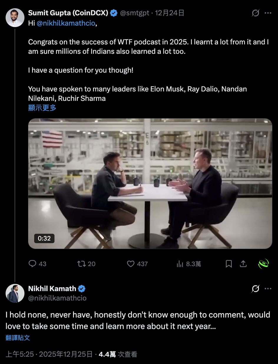Viewport: 278px width, 364px height.
Task: Open Grok icon on Sumit Gupta's post
Action: 255,13
